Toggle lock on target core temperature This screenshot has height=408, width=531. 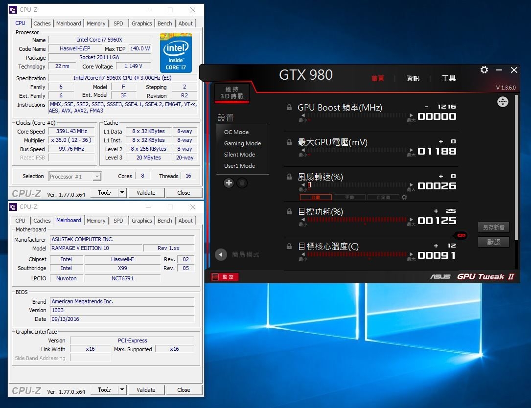[289, 246]
